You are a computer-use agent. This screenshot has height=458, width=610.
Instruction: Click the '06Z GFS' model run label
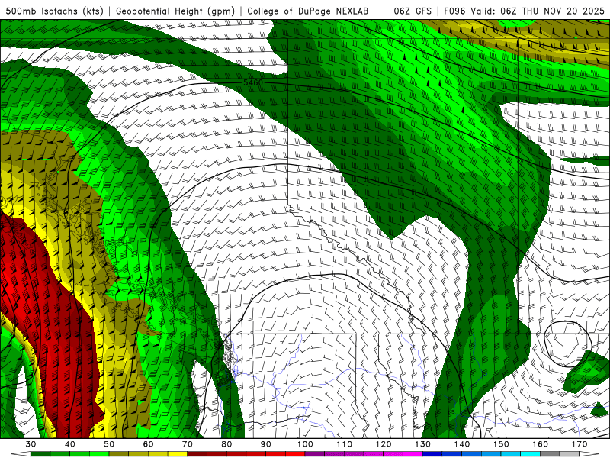[x=413, y=11]
